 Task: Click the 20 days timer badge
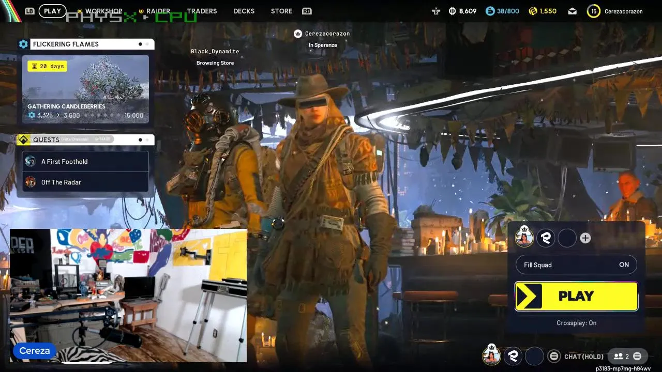point(47,66)
